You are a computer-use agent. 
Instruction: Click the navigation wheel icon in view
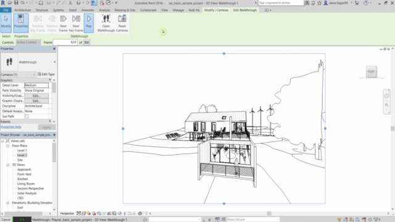coord(387,96)
